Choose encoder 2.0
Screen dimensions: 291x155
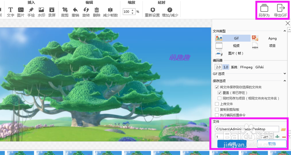tap(219, 67)
